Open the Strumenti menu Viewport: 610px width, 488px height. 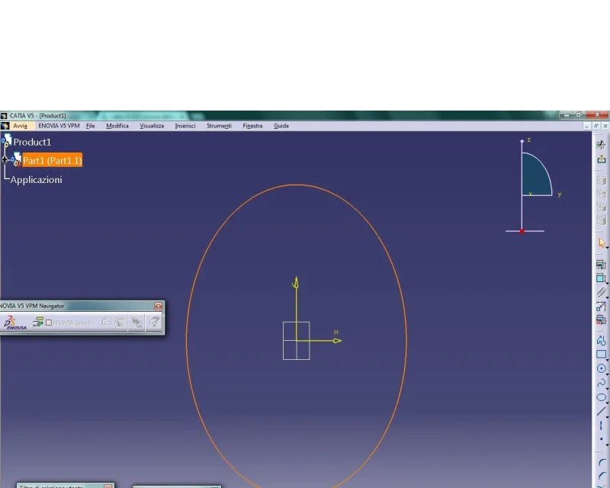coord(219,126)
